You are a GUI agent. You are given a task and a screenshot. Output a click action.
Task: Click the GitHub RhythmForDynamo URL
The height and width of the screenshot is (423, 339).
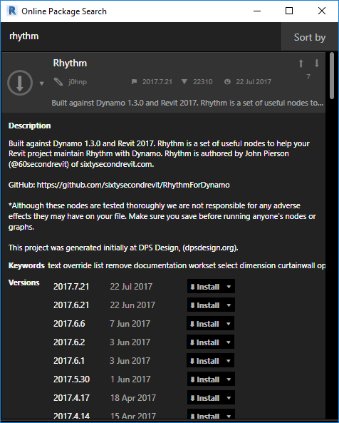point(133,185)
